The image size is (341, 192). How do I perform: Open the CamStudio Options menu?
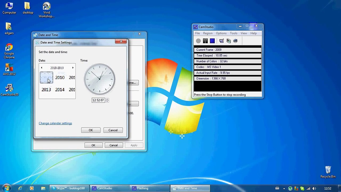(221, 33)
